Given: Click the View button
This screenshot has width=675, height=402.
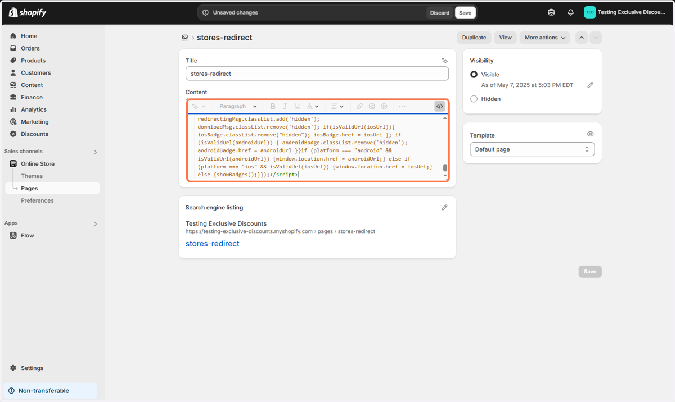Looking at the screenshot, I should 506,38.
